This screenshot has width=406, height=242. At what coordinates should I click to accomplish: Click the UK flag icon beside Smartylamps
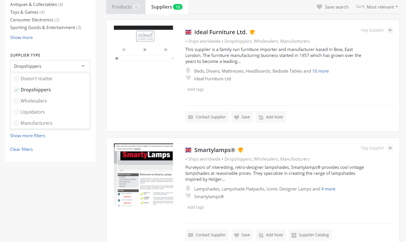[x=188, y=150]
